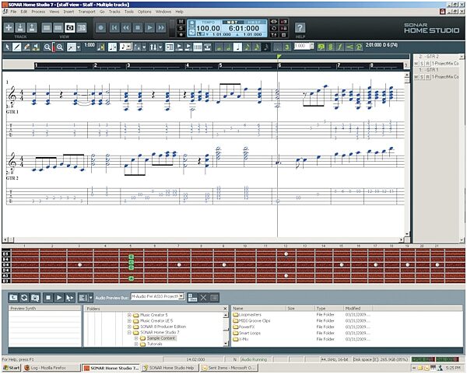Open the Help question mark icon

pos(300,28)
